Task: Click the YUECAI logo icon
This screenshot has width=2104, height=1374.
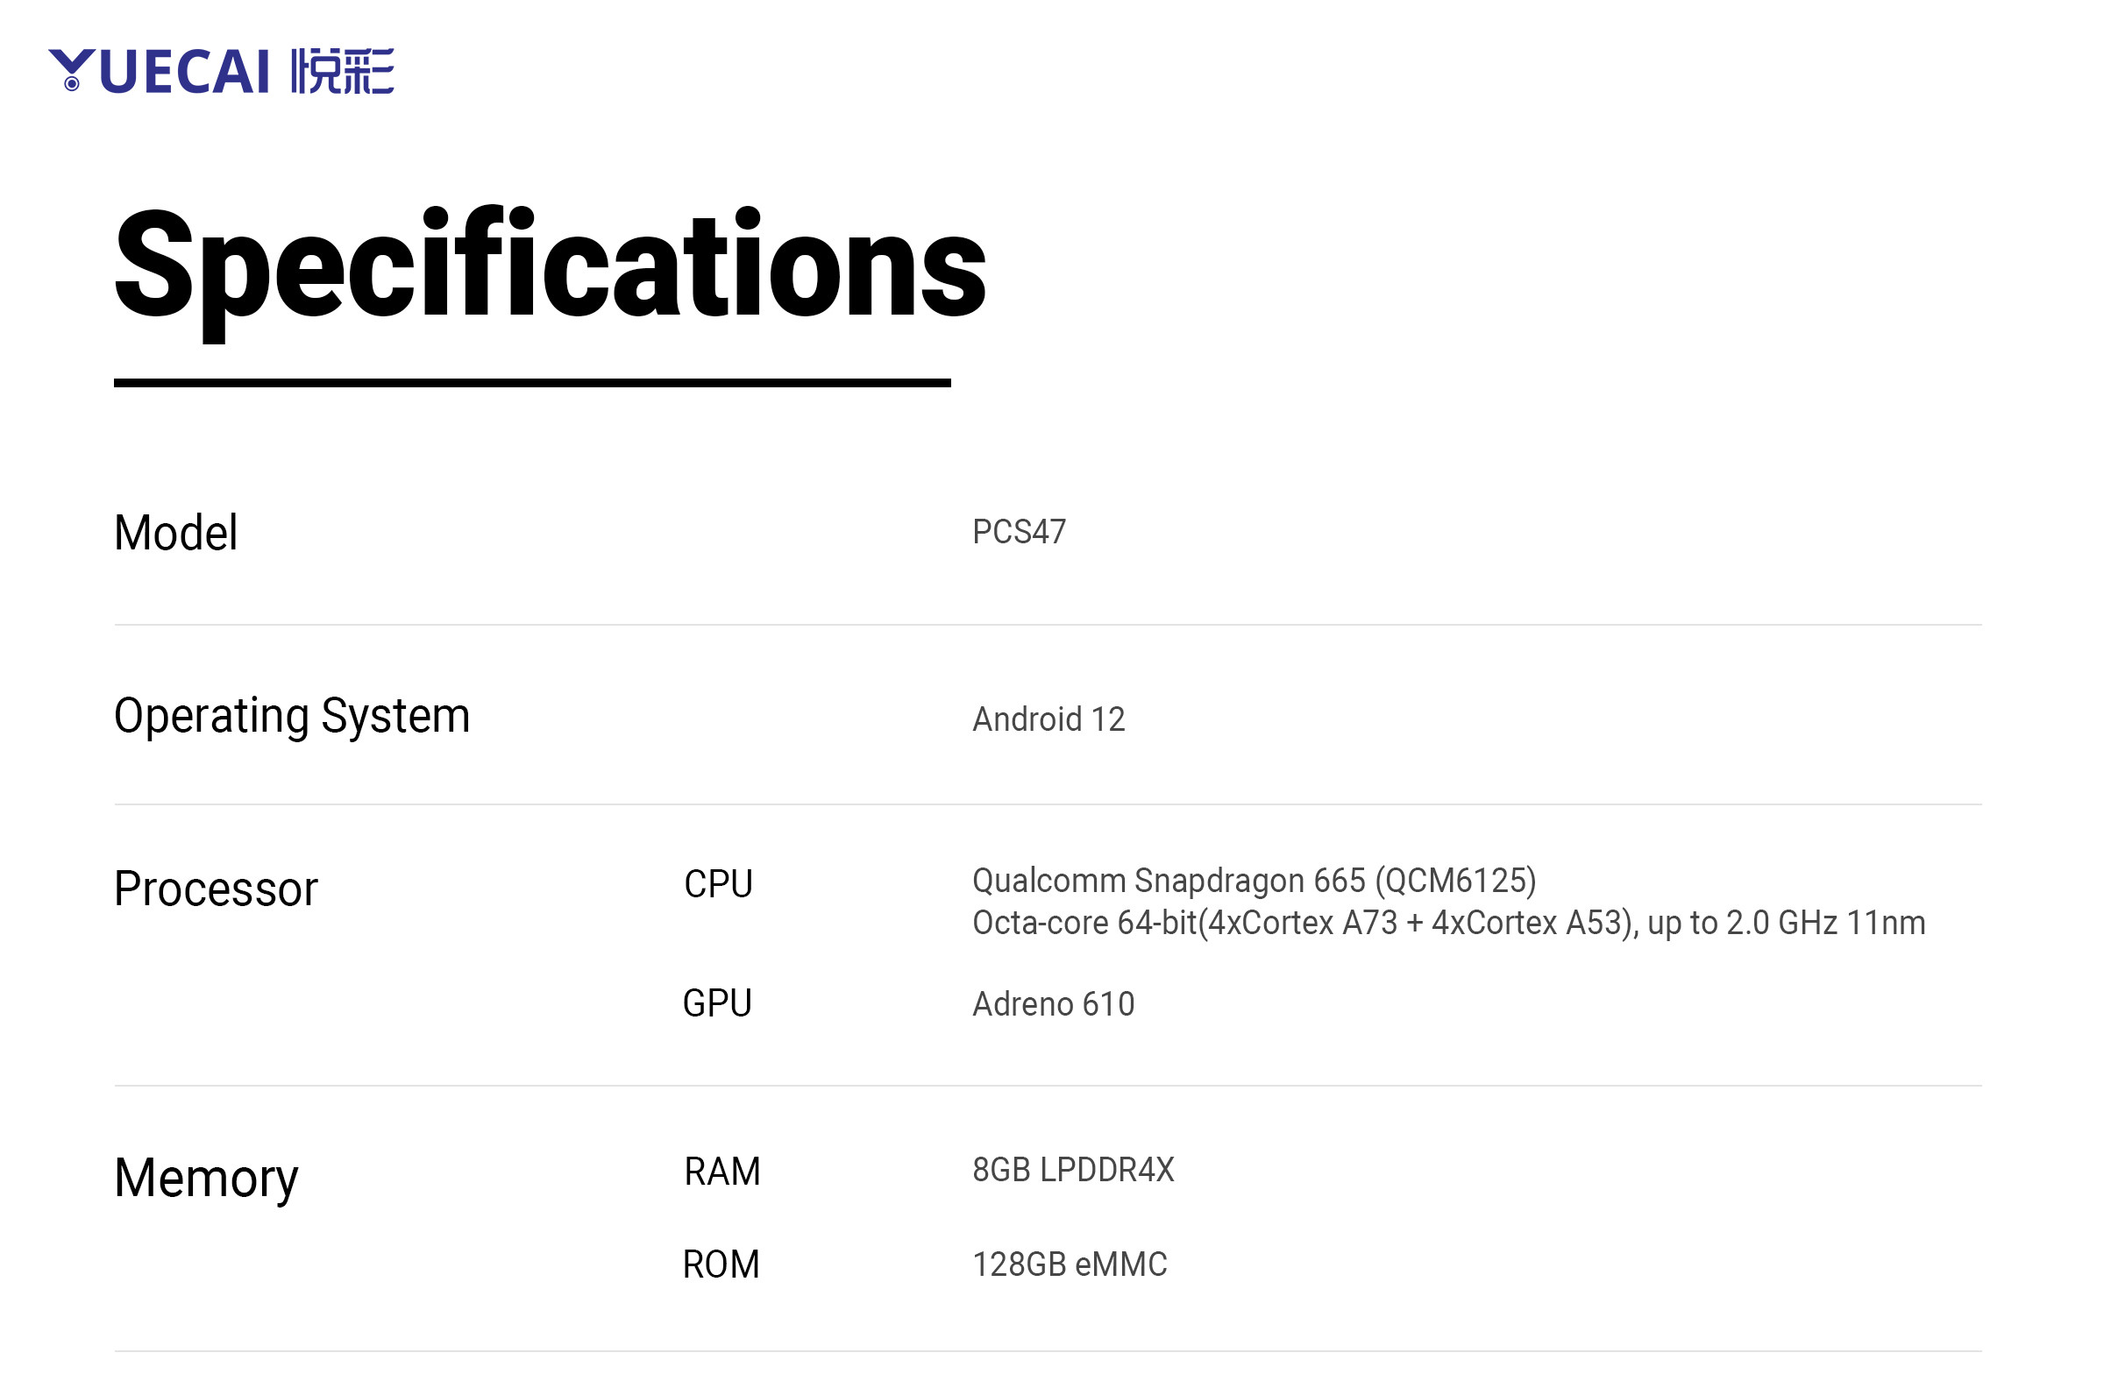Action: (x=72, y=70)
